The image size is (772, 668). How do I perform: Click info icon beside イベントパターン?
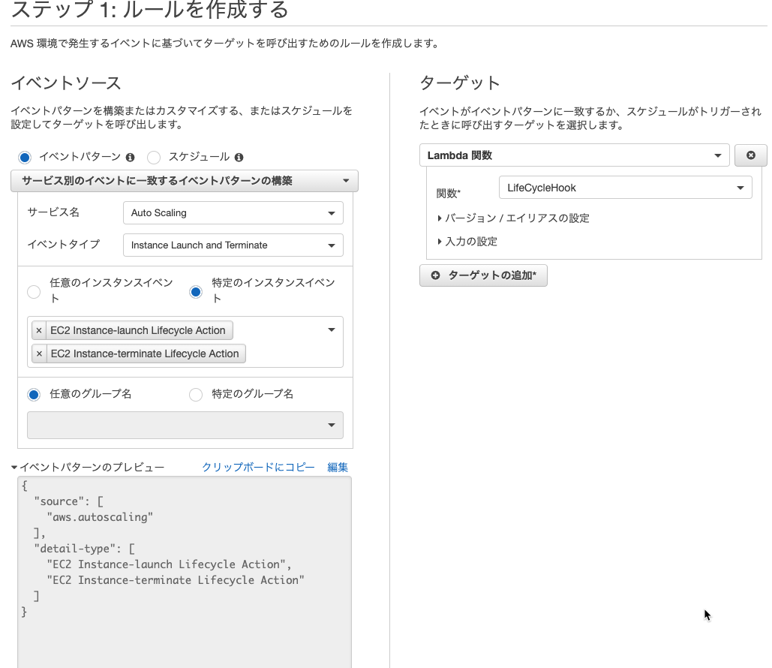[x=130, y=157]
